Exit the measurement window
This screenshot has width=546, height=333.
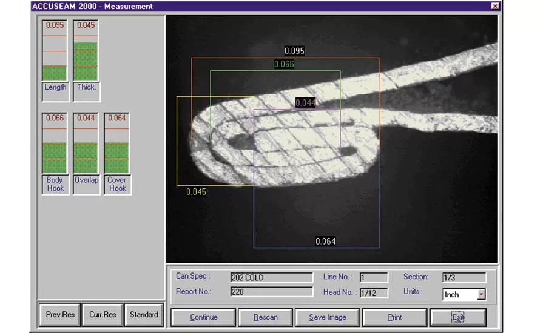(458, 317)
